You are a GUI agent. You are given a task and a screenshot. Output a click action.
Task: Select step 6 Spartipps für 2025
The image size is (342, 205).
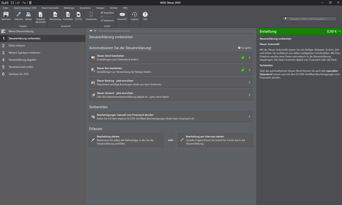pyautogui.click(x=42, y=74)
